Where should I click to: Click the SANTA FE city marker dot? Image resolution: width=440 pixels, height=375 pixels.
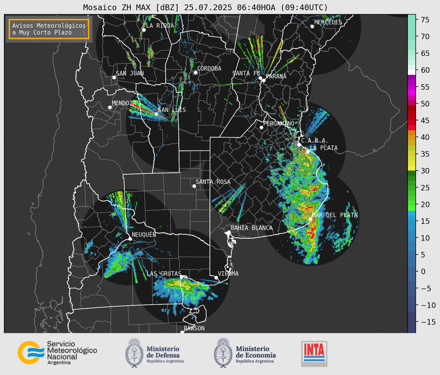[x=260, y=78]
